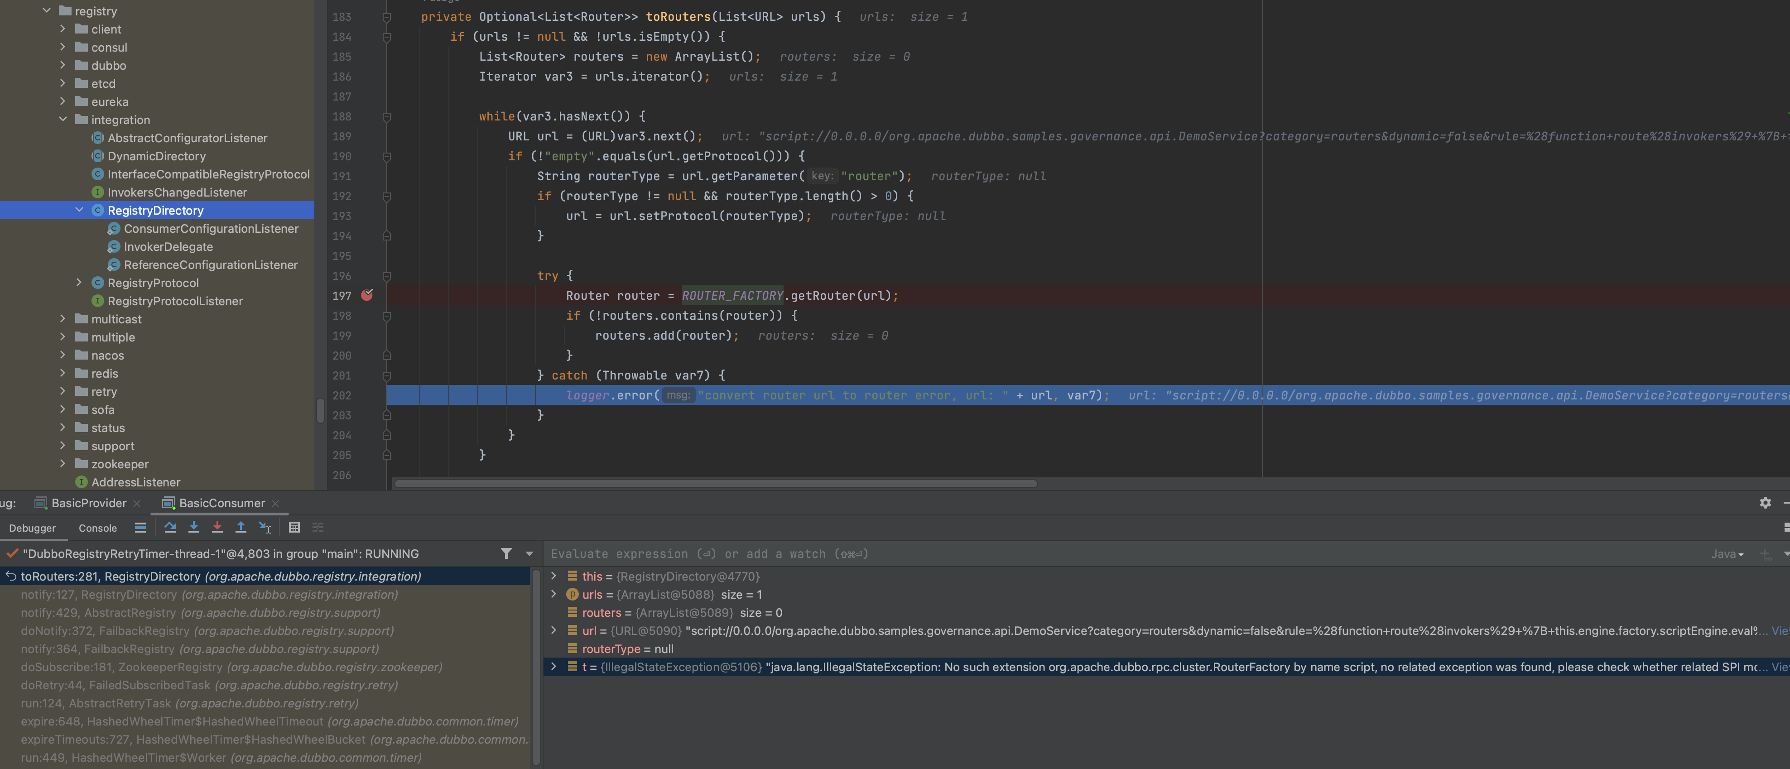Click the Step Out arrow icon
Viewport: 1790px width, 769px height.
coord(241,527)
